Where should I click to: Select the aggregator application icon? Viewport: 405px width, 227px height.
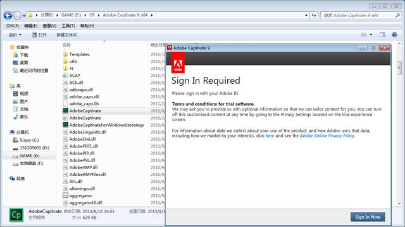(65, 195)
